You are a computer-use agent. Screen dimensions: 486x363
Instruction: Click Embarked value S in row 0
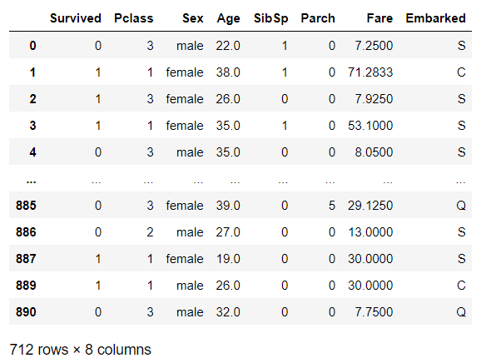(x=462, y=46)
